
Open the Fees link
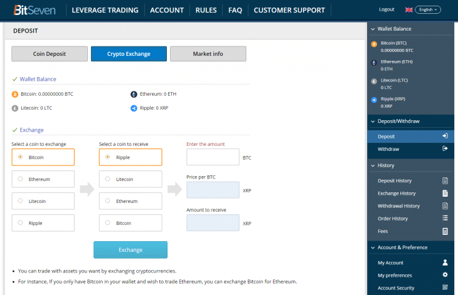tap(383, 231)
